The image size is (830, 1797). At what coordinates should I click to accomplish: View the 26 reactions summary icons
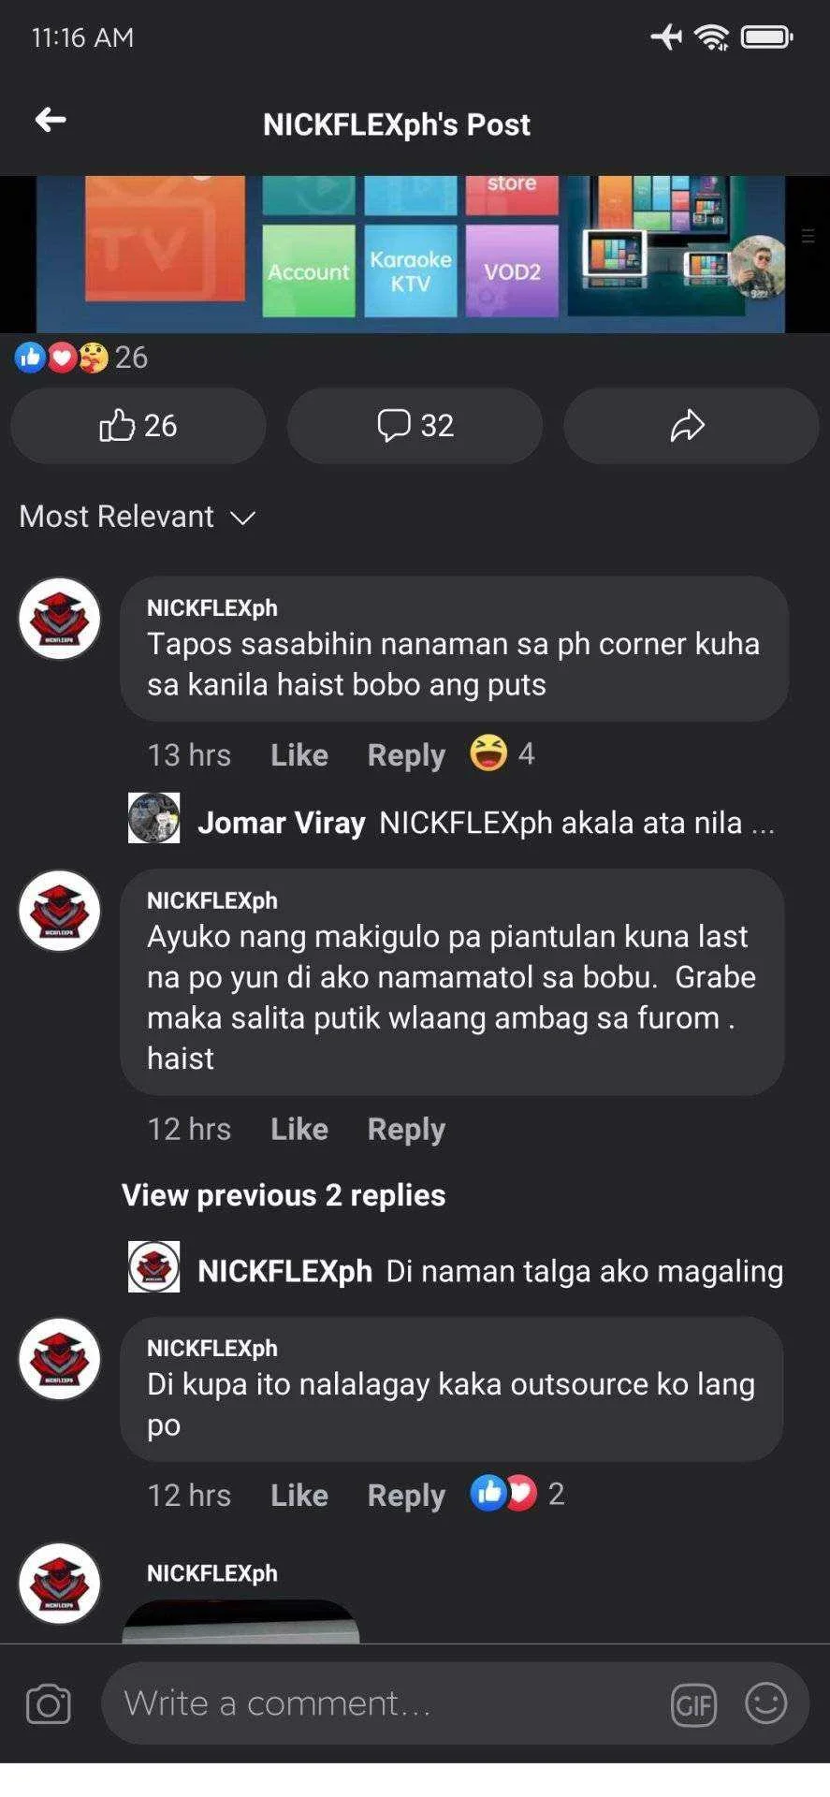[80, 357]
